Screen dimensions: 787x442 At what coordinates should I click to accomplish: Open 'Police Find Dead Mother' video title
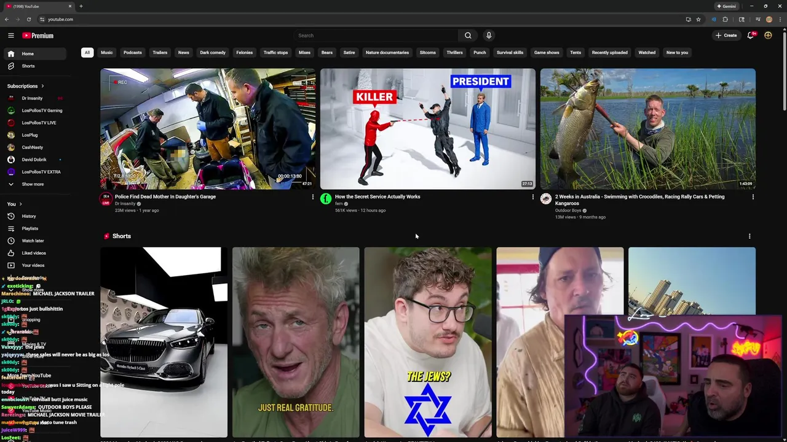point(165,196)
